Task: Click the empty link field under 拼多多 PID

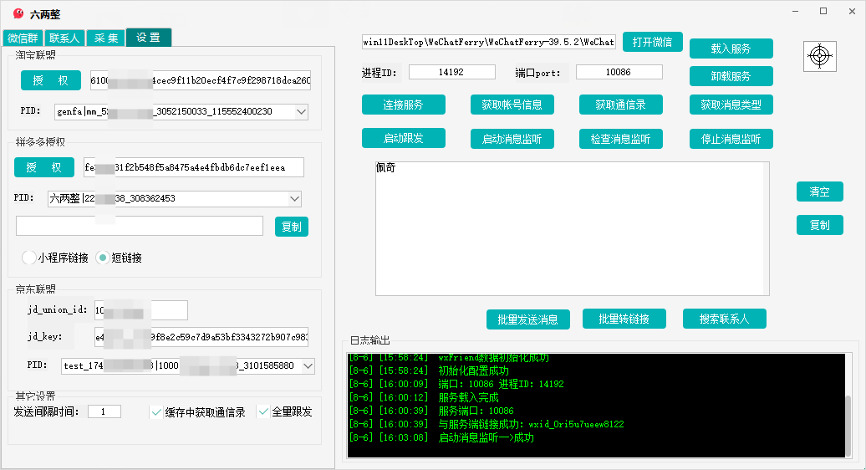Action: [x=140, y=226]
